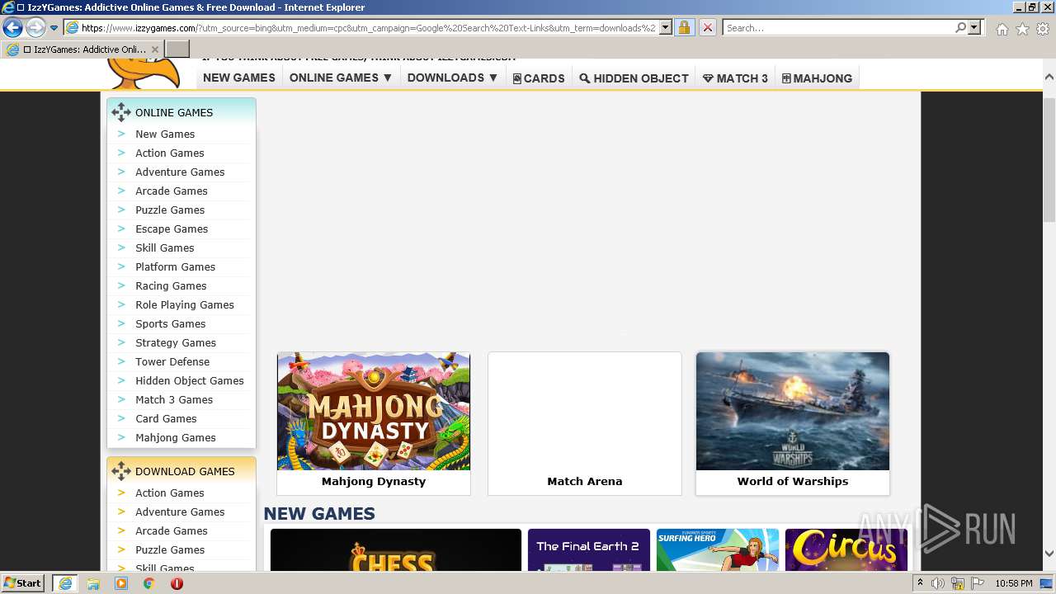This screenshot has height=594, width=1056.
Task: Click the browser Forward arrow button
Action: pyautogui.click(x=35, y=27)
